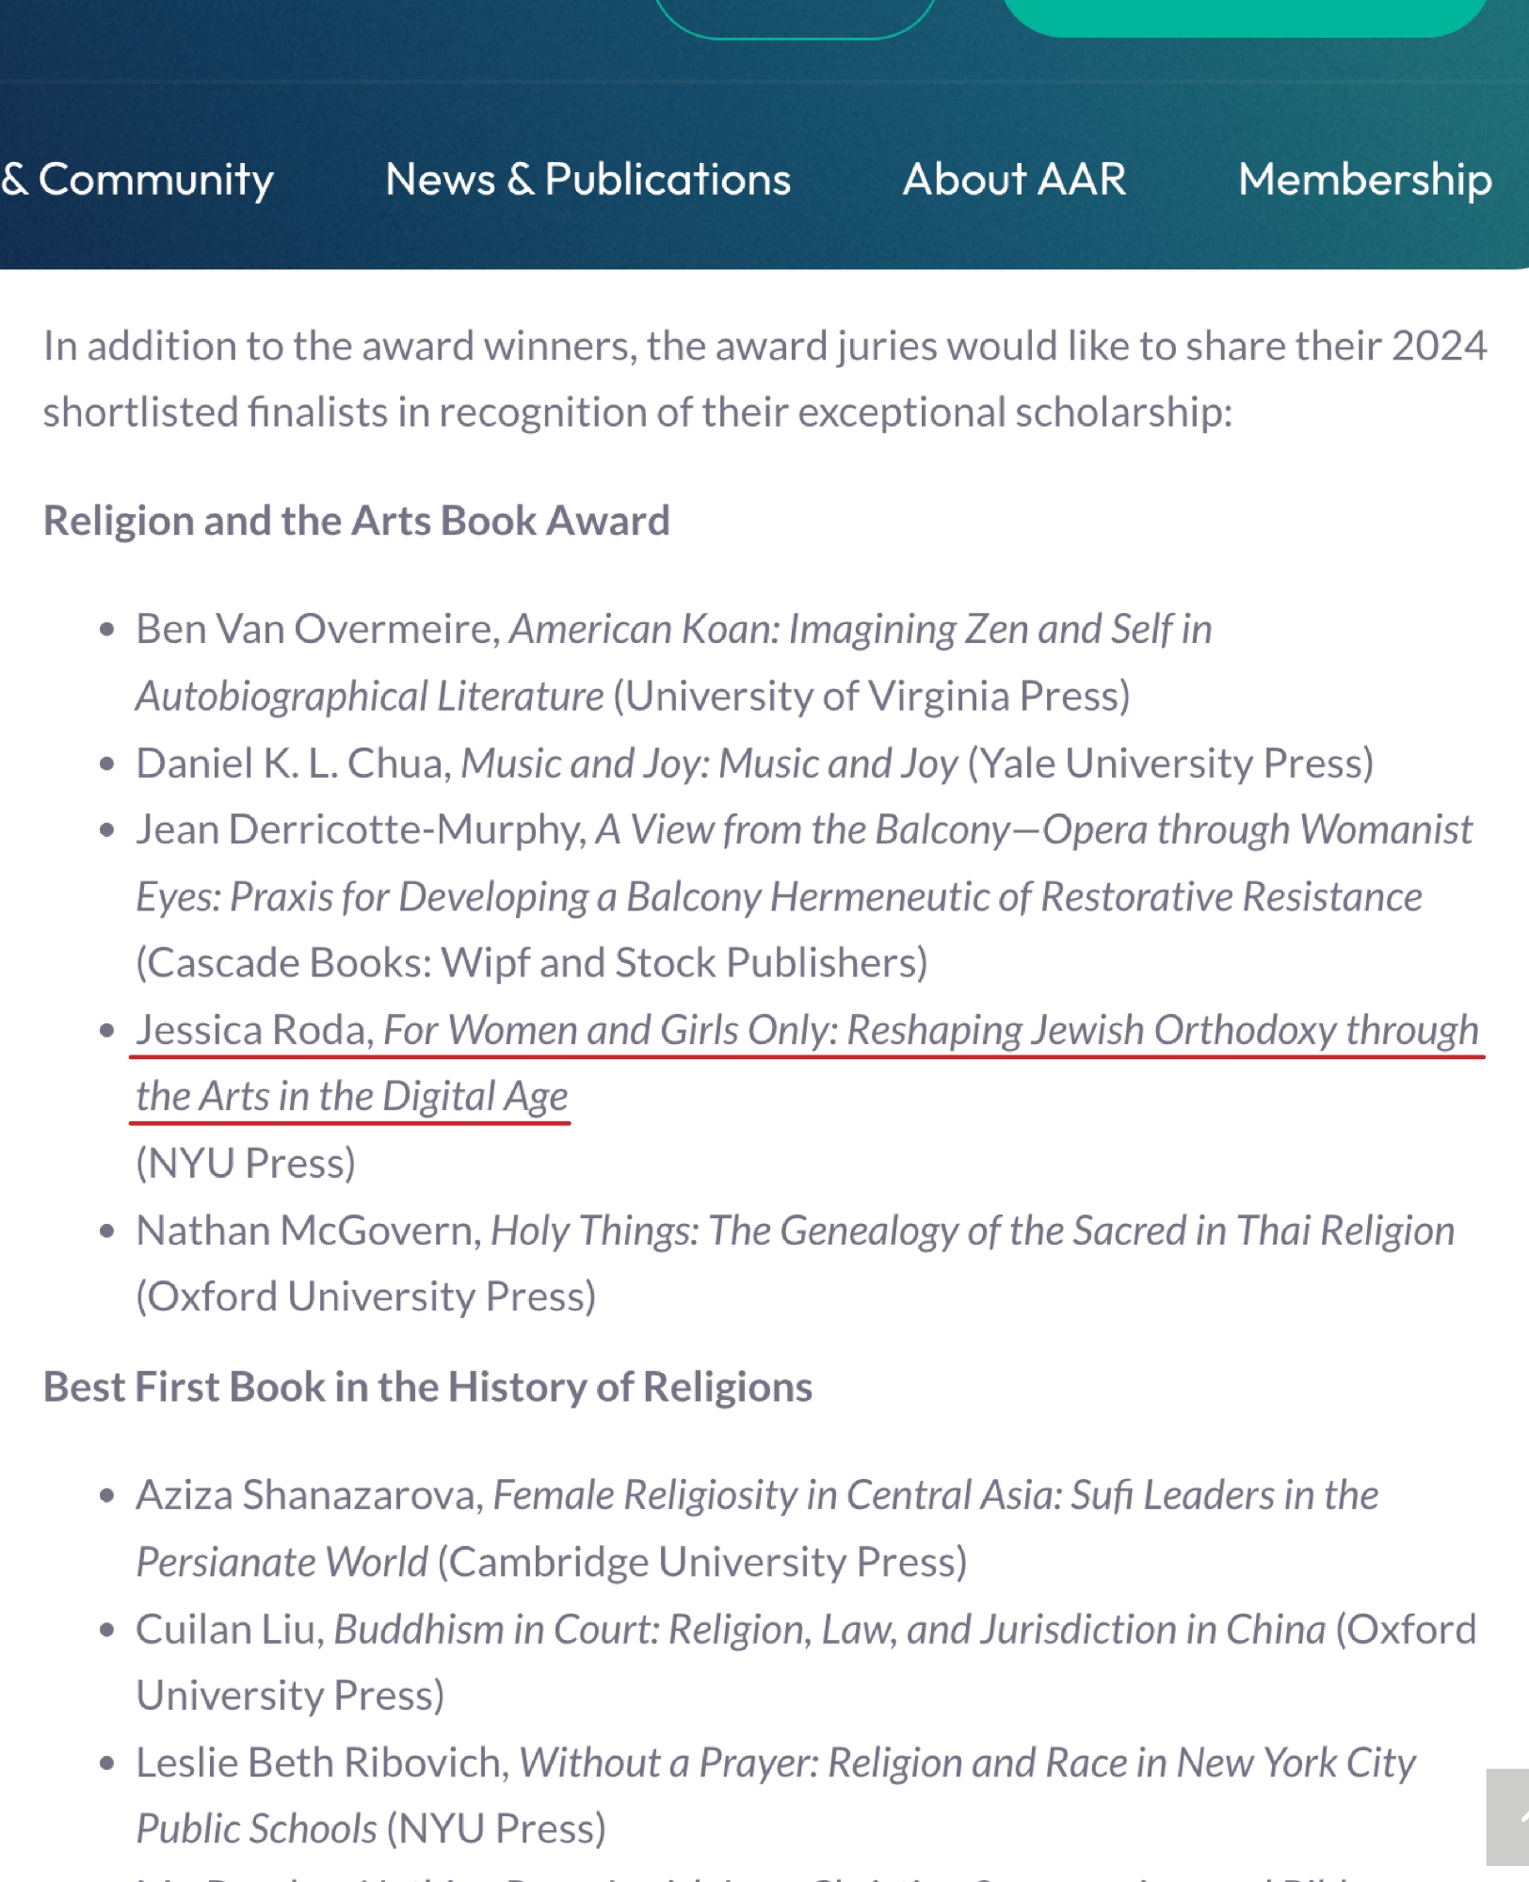
Task: Click the Religion and the Arts Book Award heading
Action: point(357,521)
